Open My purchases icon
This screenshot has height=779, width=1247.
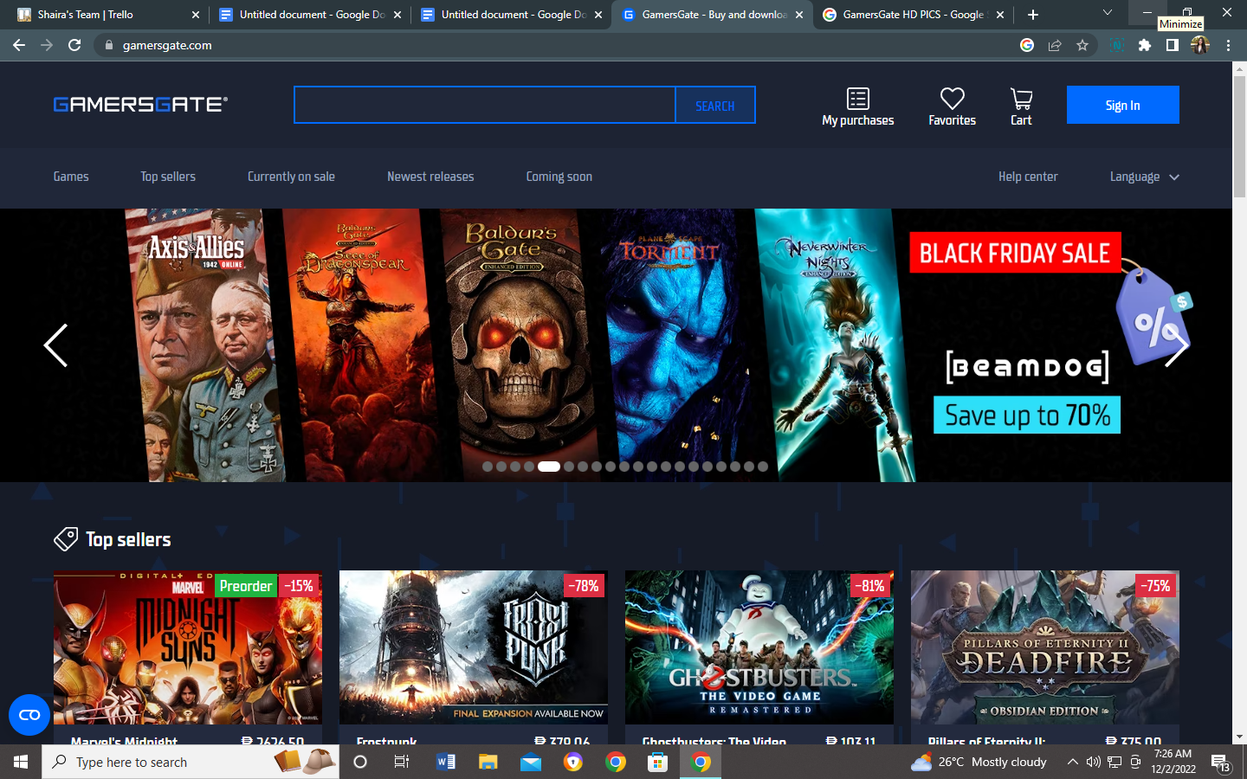coord(857,106)
